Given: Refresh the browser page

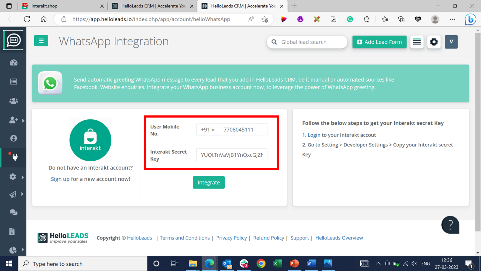Looking at the screenshot, I should [x=27, y=19].
